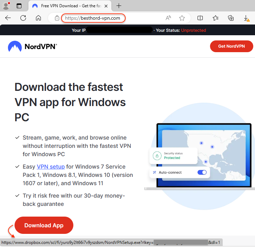The width and height of the screenshot is (255, 247).
Task: Open split screen view
Action: tap(200, 18)
